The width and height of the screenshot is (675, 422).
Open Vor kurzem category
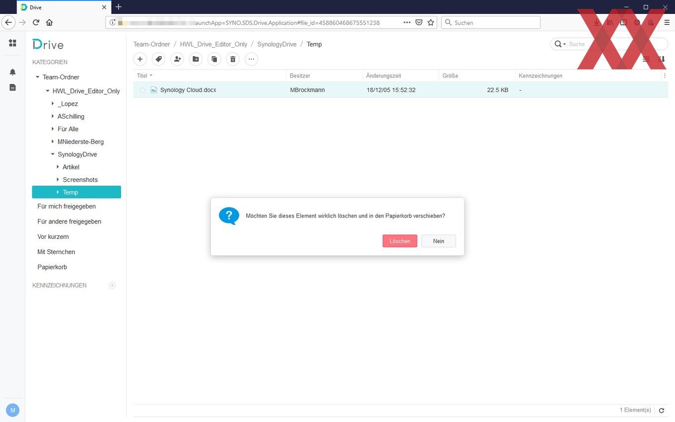click(53, 237)
